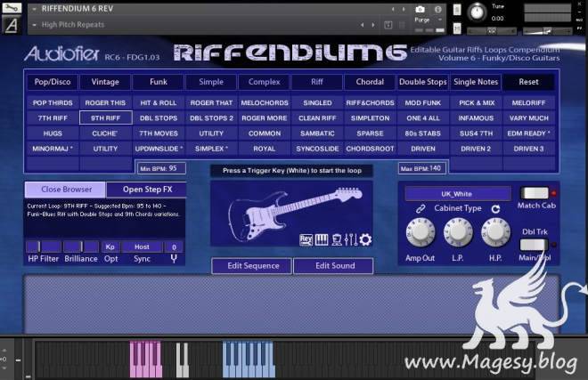The height and width of the screenshot is (380, 588).
Task: Click the Max BPM 140 field
Action: [422, 168]
